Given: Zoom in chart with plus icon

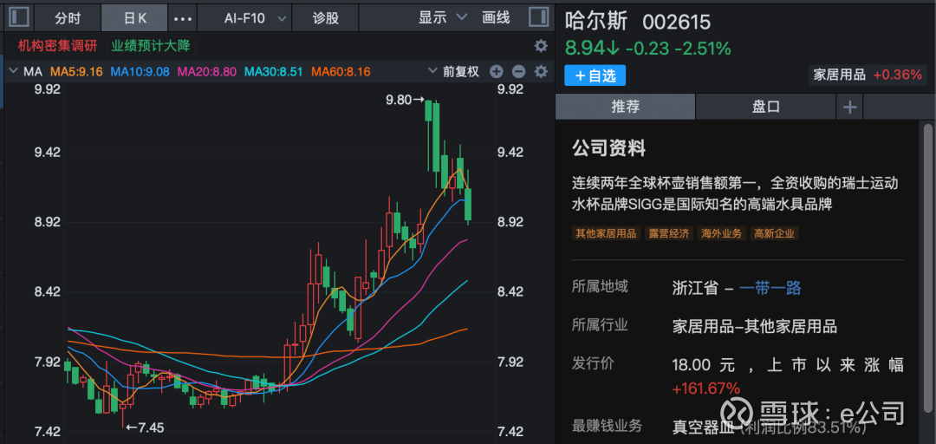Looking at the screenshot, I should pyautogui.click(x=497, y=72).
